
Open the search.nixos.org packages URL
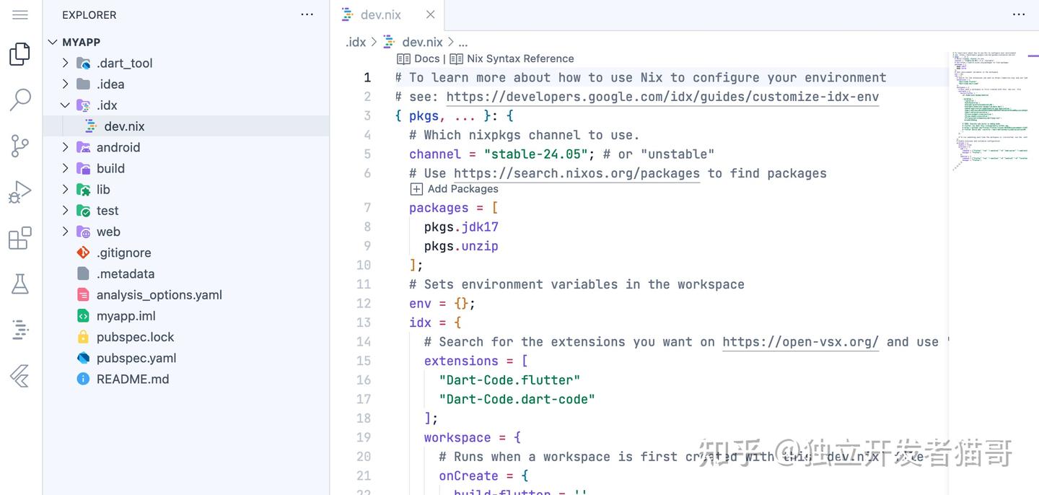(x=577, y=173)
